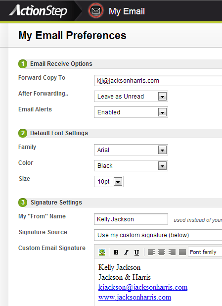Click the Forward Copy To label
This screenshot has width=222, height=306.
click(42, 78)
